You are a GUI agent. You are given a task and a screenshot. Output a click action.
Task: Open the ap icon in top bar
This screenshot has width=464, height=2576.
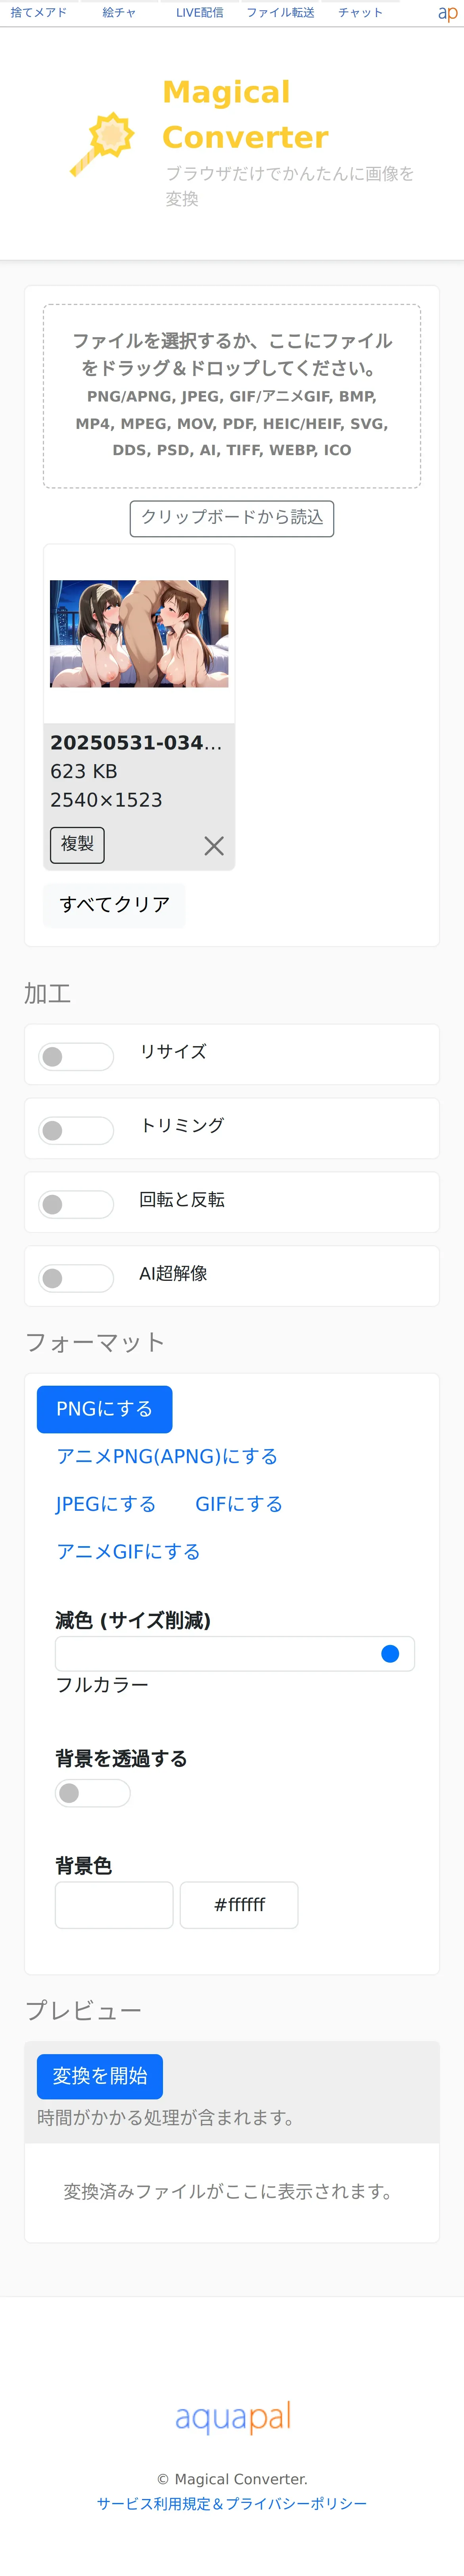[448, 13]
